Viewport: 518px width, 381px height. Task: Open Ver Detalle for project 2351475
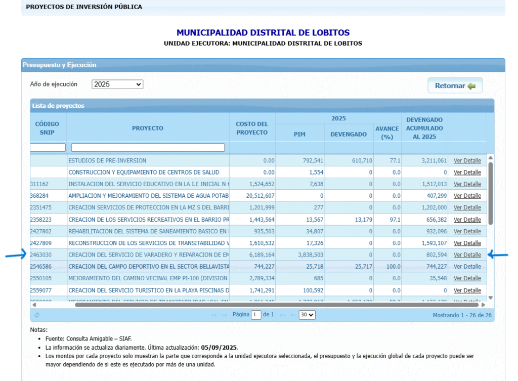467,207
